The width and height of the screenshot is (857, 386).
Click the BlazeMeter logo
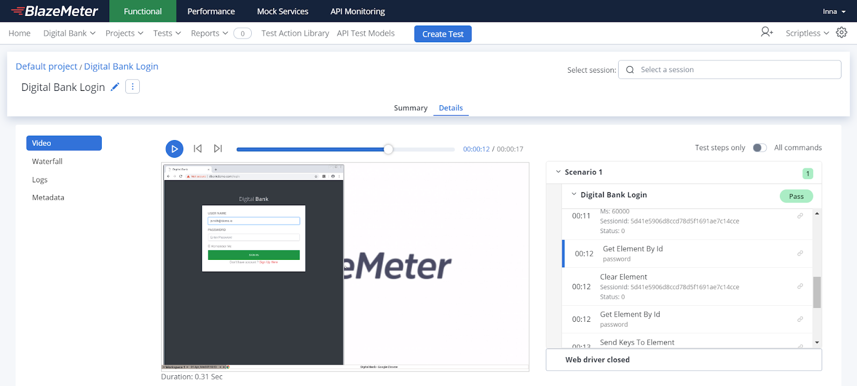pos(55,11)
